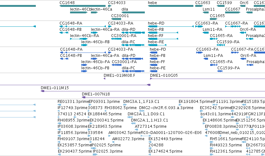Select the CG1665 gene label
The width and height of the screenshot is (265, 156).
click(x=217, y=16)
